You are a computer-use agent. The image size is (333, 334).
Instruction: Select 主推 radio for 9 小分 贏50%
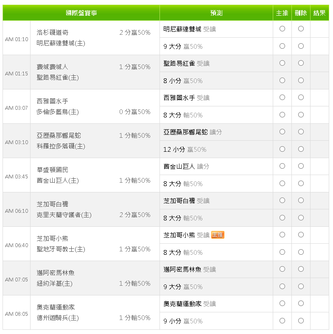282,320
